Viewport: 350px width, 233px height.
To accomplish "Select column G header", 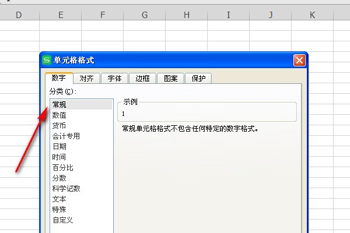I will (145, 15).
